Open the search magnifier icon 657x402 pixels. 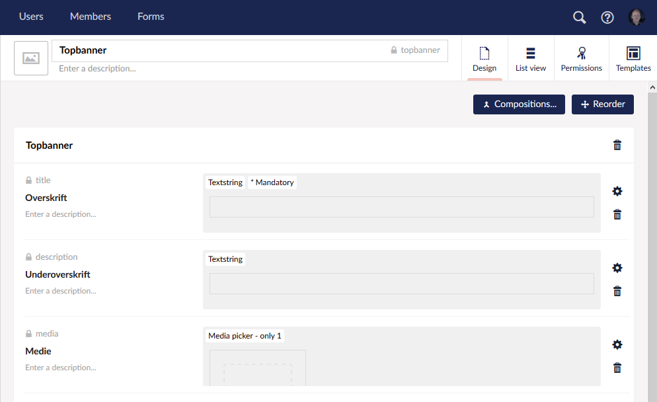pos(580,17)
